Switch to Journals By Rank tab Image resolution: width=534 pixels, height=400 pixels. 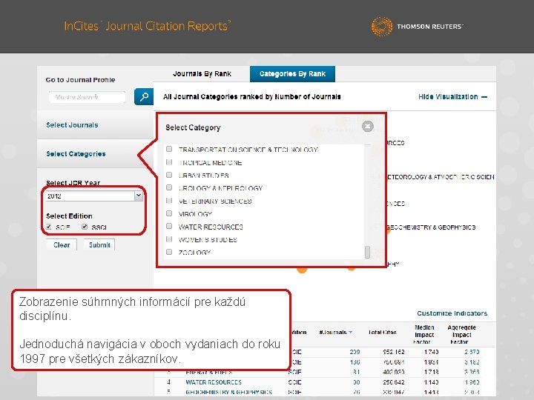[202, 74]
